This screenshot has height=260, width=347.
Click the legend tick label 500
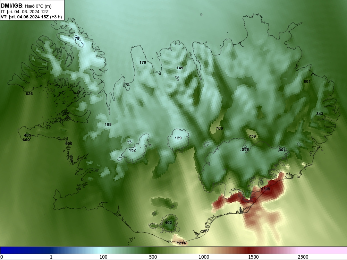pyautogui.click(x=153, y=257)
